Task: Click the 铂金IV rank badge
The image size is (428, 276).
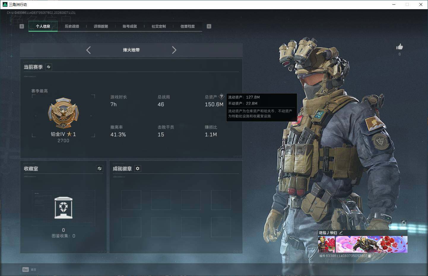Action: coord(64,113)
